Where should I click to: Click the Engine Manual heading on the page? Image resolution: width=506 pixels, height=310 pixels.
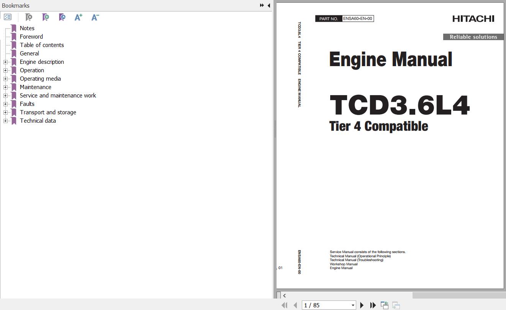[391, 60]
